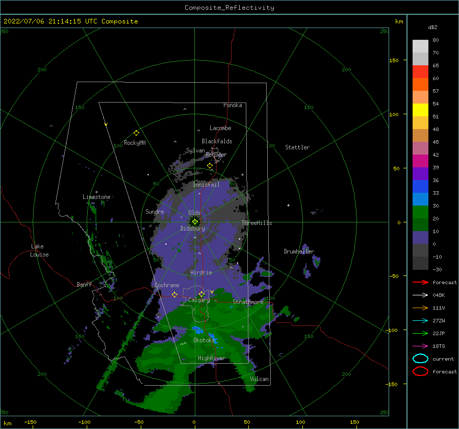The image size is (459, 429).
Task: Click the Ponoka city label
Action: 233,105
